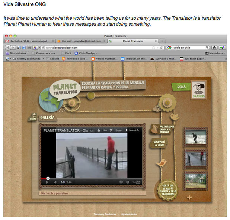Mute the video volume
Viewport: 230px width, 220px height.
coord(55,182)
